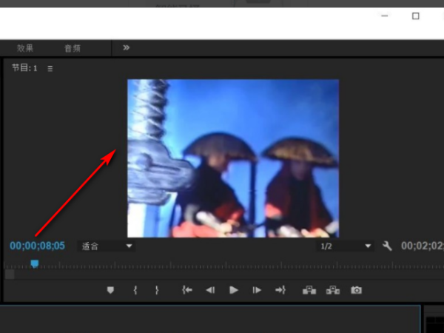Click the Mark Out bracket button

pos(157,290)
